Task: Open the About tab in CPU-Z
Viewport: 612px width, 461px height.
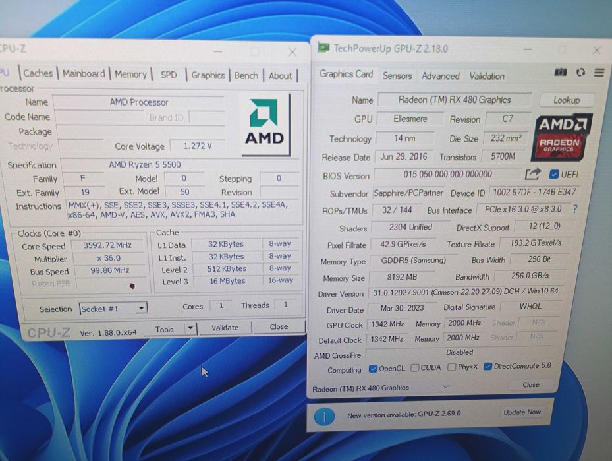Action: point(280,76)
